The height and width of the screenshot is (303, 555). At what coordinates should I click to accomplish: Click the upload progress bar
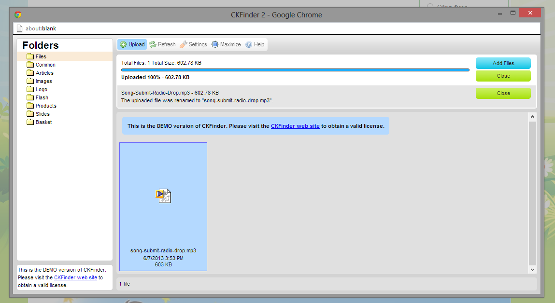pyautogui.click(x=295, y=70)
